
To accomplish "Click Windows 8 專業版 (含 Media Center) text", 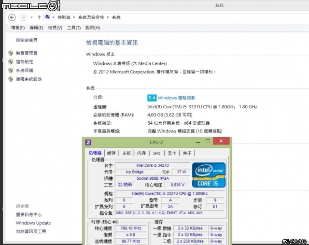I will tap(130, 63).
